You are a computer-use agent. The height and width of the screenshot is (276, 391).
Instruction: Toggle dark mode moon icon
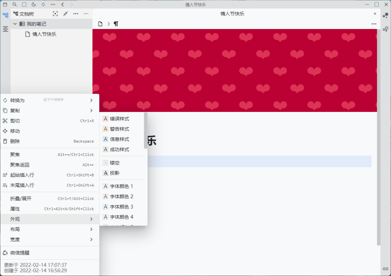click(x=34, y=4)
